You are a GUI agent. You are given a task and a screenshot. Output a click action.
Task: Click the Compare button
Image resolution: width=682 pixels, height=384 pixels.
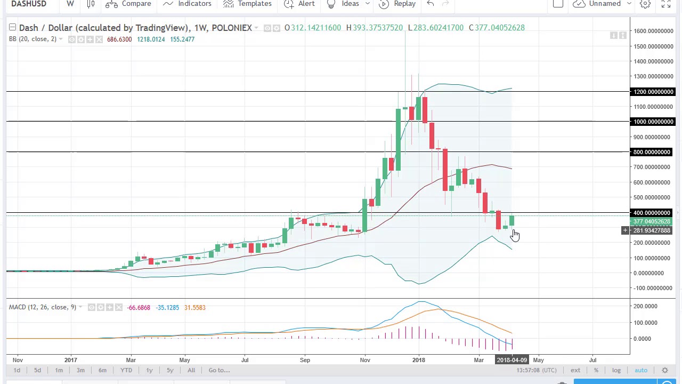point(128,4)
